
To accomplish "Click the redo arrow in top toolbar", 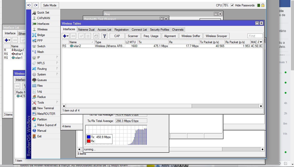I will coord(36,5).
